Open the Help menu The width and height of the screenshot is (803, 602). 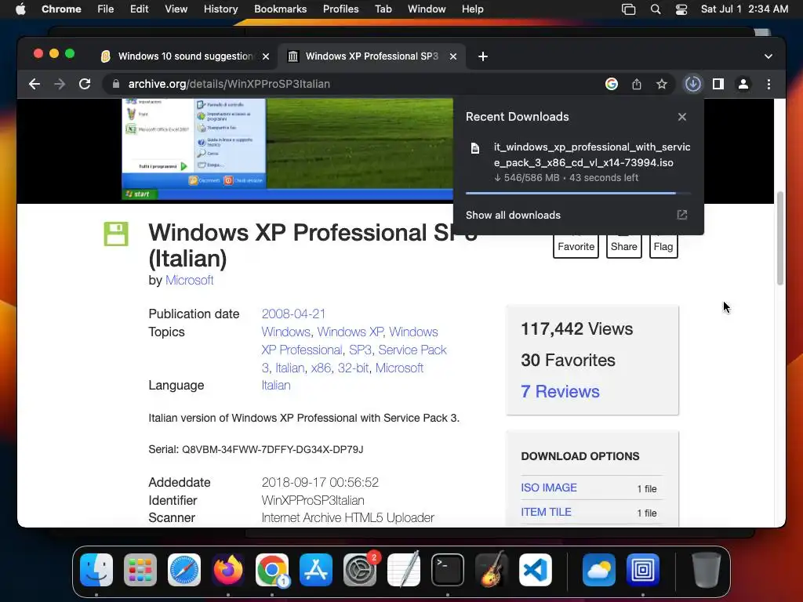pyautogui.click(x=472, y=9)
